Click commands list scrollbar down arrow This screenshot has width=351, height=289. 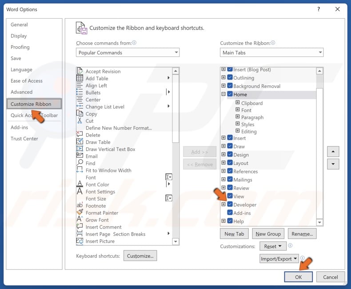pyautogui.click(x=176, y=241)
